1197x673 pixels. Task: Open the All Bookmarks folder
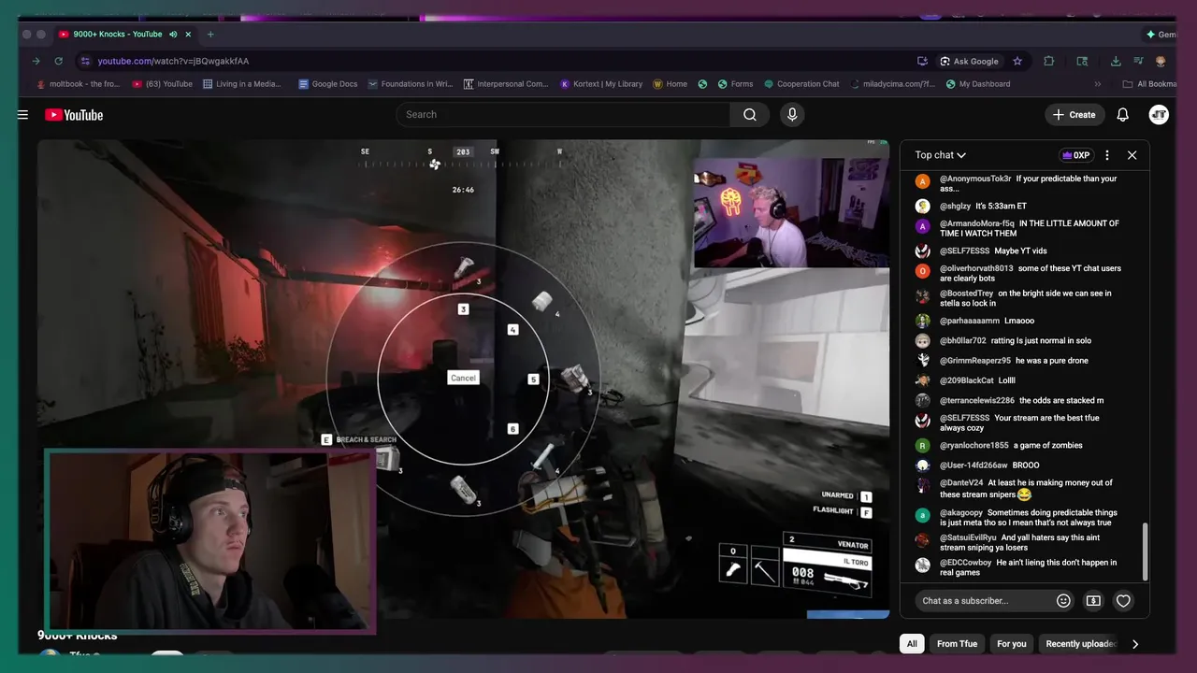coord(1148,84)
